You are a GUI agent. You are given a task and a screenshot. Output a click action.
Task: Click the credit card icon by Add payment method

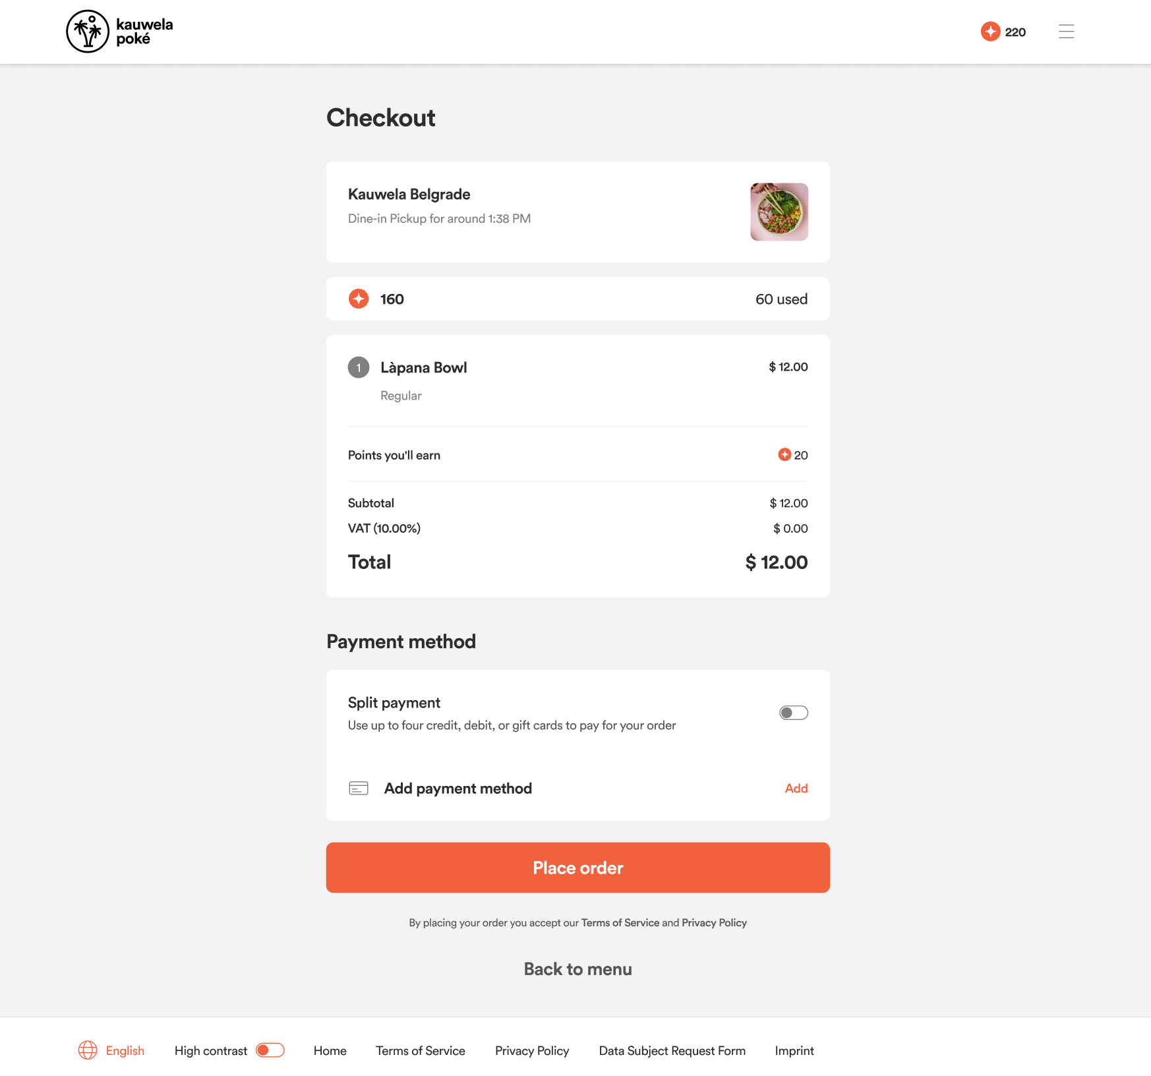[x=359, y=788]
